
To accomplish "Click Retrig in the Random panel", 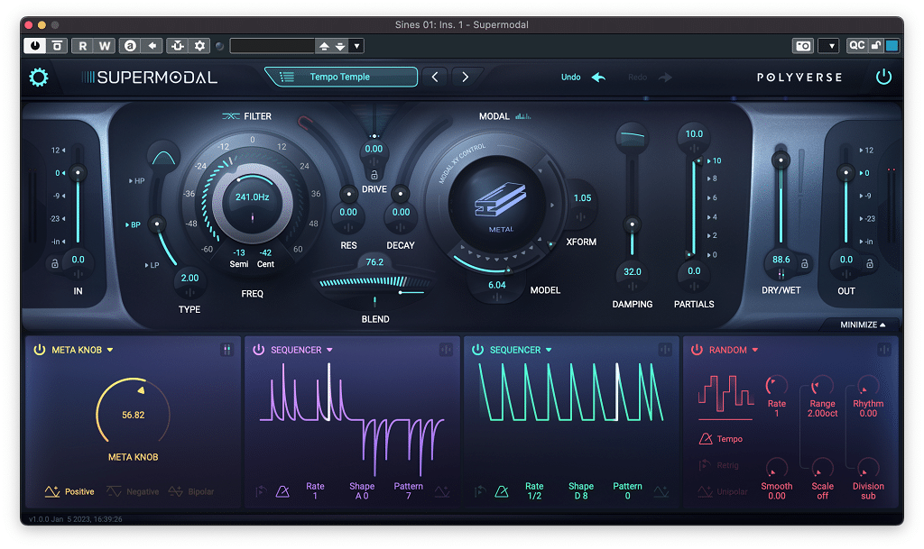I will (719, 465).
